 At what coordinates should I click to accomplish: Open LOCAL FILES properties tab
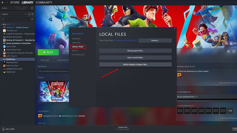pyautogui.click(x=78, y=47)
